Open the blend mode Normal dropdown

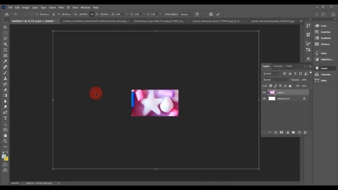tap(276, 80)
